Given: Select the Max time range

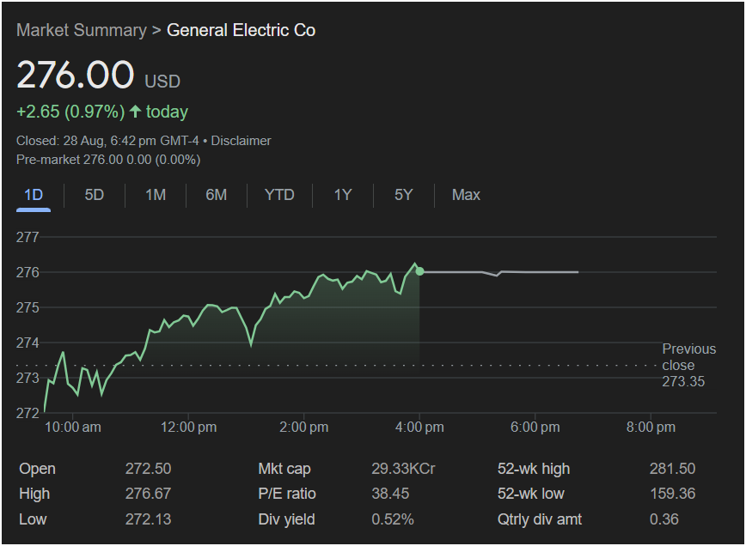Looking at the screenshot, I should pos(466,195).
